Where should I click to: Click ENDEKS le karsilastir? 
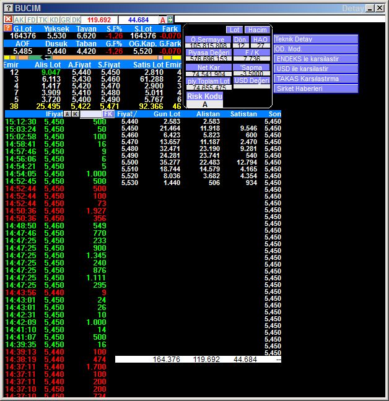pos(315,59)
